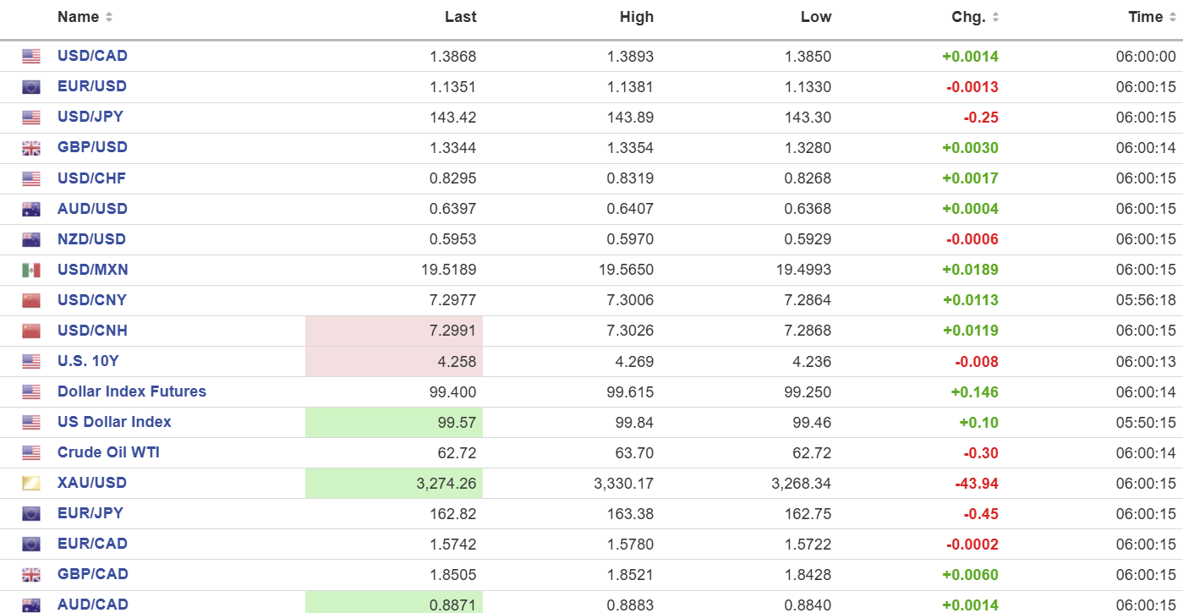1183x613 pixels.
Task: Click the UK flag icon beside GBP/USD
Action: [31, 148]
